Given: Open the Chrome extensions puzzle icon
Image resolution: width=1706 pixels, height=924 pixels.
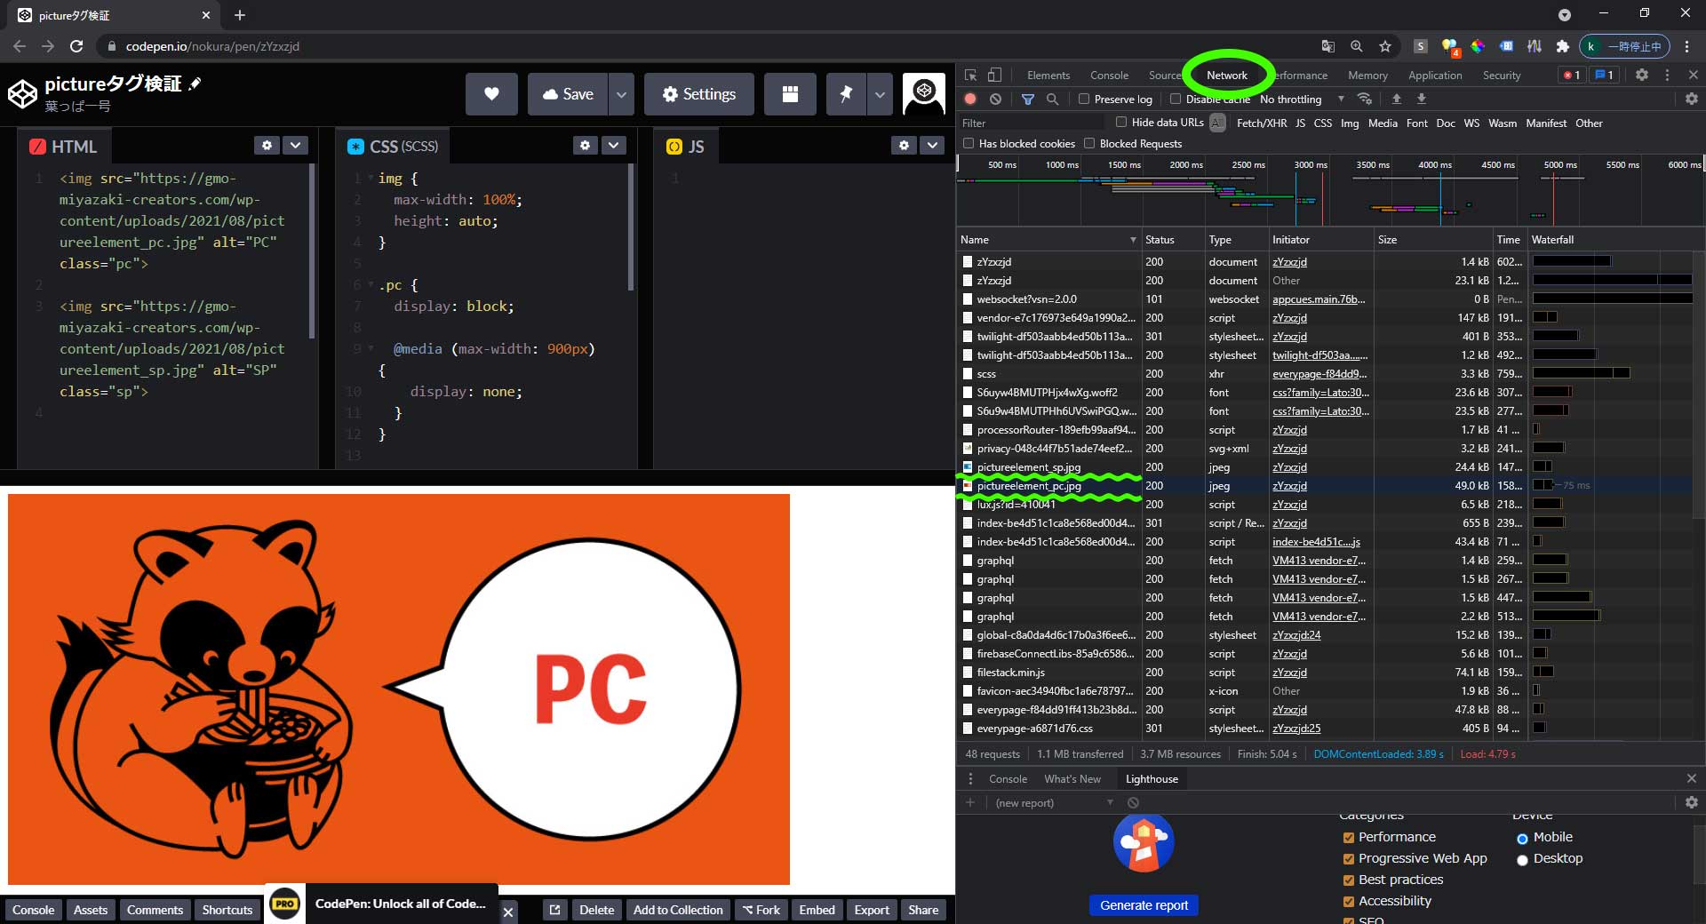Looking at the screenshot, I should (x=1563, y=46).
